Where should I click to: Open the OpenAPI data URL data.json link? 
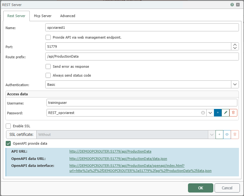(118, 159)
